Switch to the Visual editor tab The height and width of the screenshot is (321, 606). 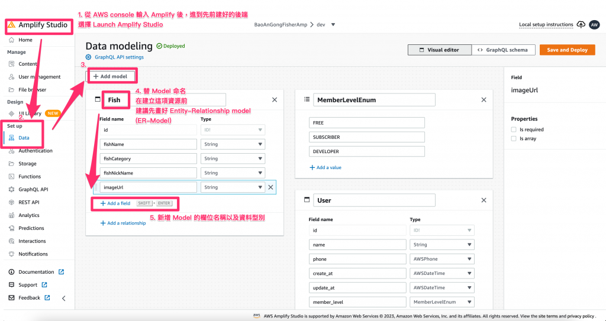440,50
